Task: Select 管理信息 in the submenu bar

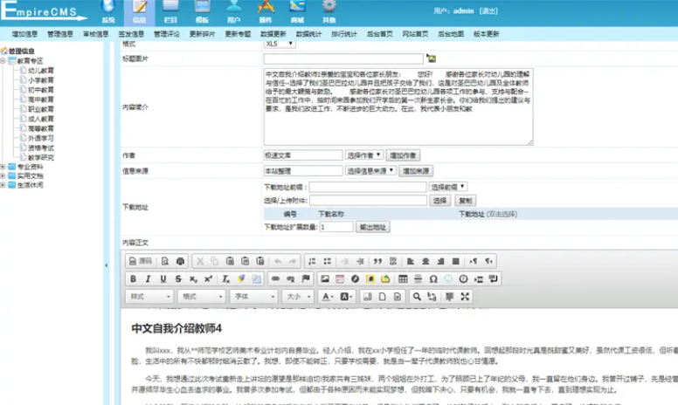Action: (x=60, y=34)
